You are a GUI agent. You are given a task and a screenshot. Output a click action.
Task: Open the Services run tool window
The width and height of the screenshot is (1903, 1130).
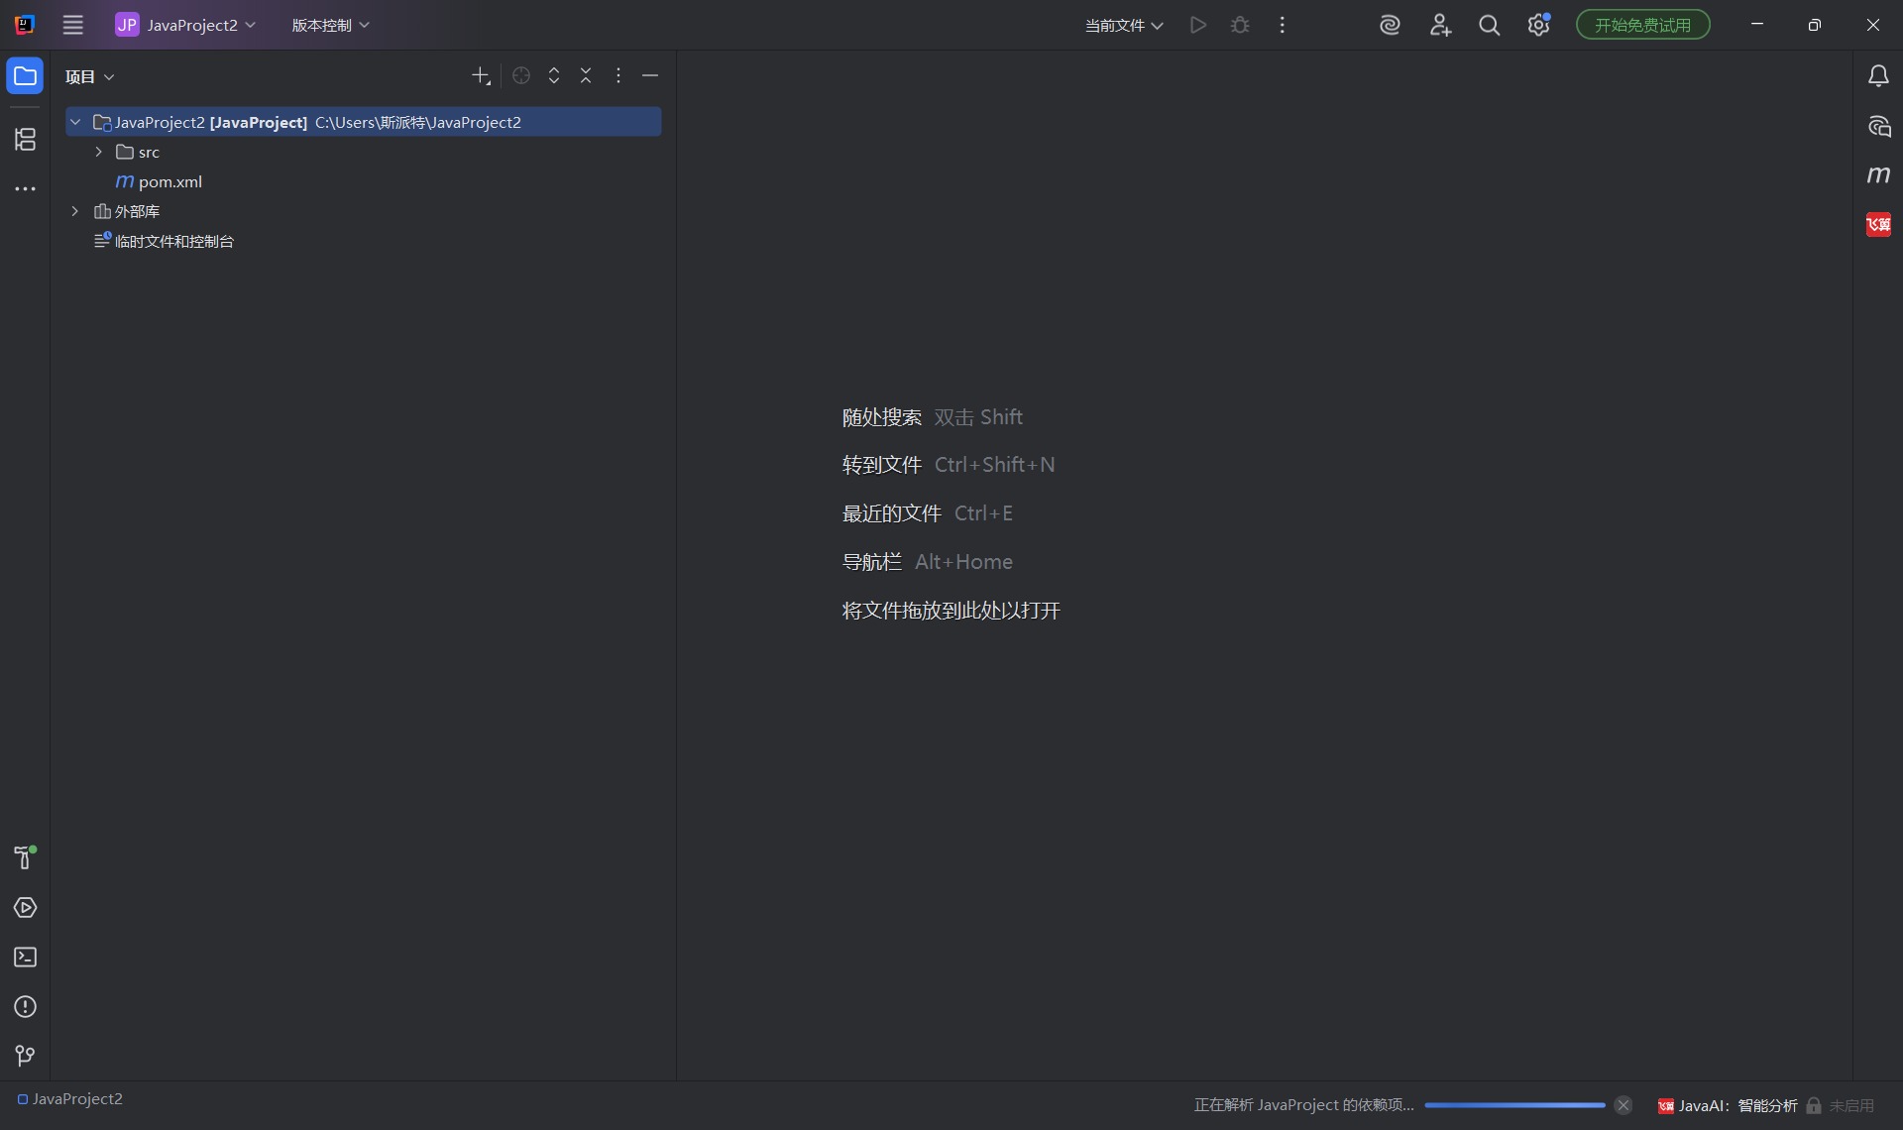point(25,908)
